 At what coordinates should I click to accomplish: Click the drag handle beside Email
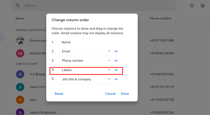(x=116, y=51)
